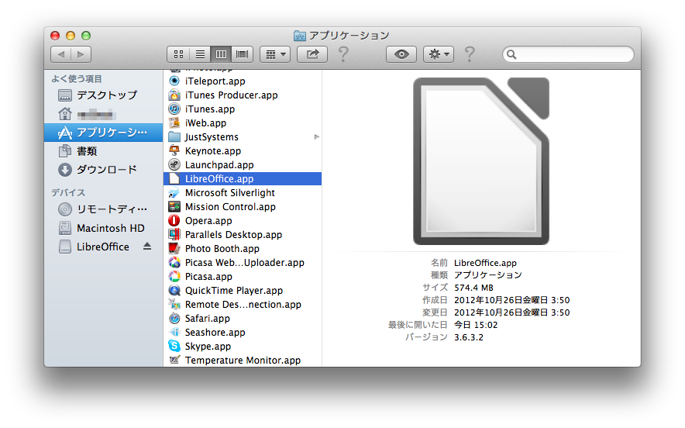Switch to icon view mode
Image resolution: width=685 pixels, height=428 pixels.
coord(178,54)
